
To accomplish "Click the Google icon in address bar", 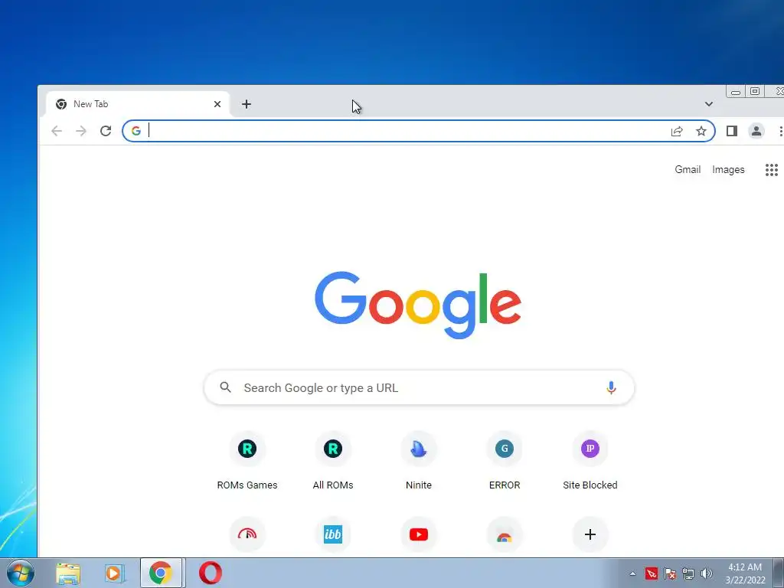I will pyautogui.click(x=136, y=131).
